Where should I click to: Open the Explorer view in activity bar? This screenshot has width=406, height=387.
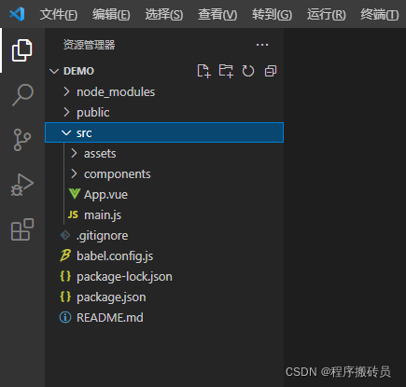[22, 50]
